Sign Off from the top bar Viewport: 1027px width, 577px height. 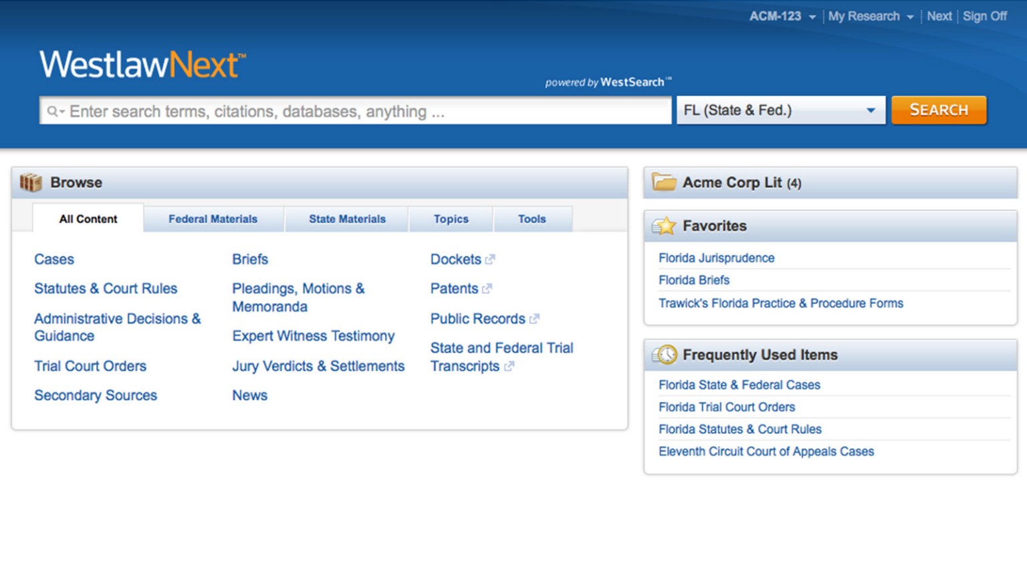coord(984,17)
